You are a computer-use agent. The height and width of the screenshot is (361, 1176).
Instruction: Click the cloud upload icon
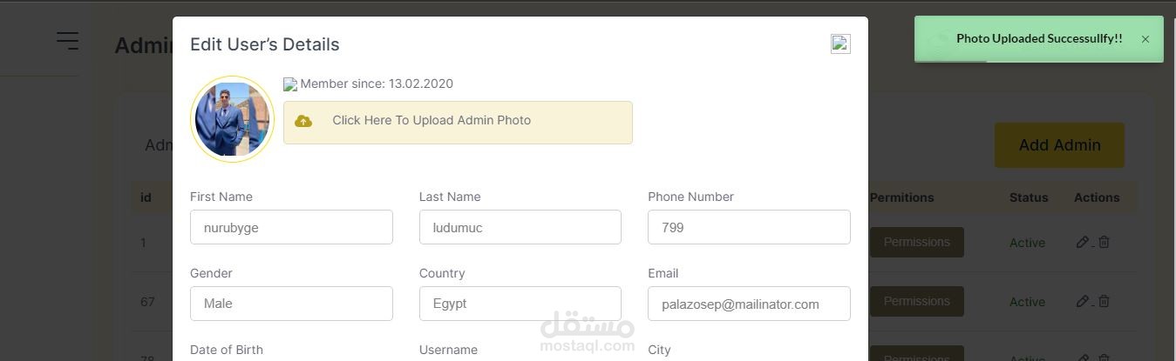pos(303,122)
